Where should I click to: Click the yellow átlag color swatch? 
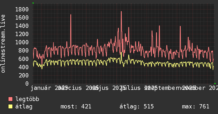point(10,107)
